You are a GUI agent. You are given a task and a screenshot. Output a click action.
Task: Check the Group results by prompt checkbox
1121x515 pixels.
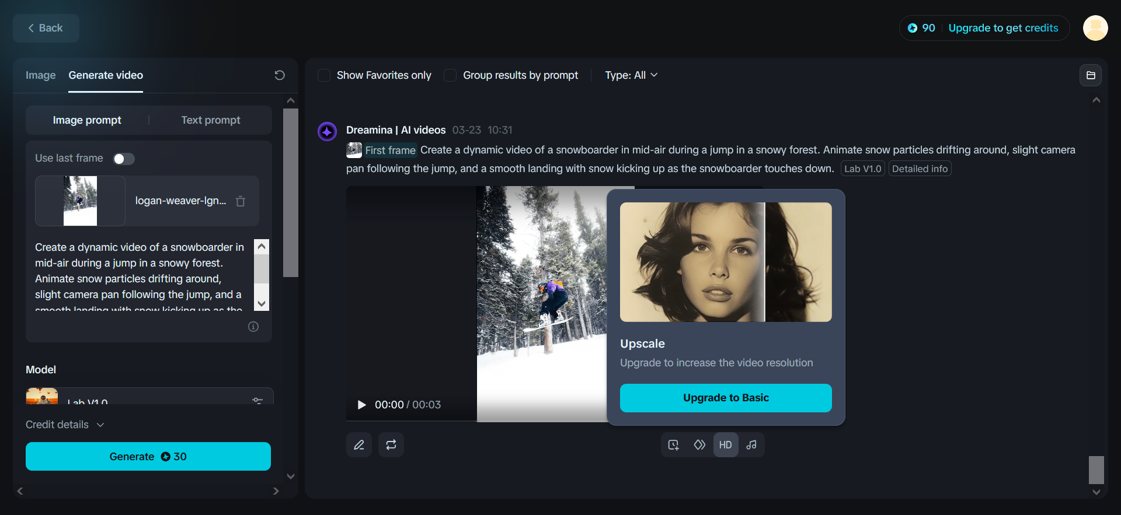tap(450, 75)
